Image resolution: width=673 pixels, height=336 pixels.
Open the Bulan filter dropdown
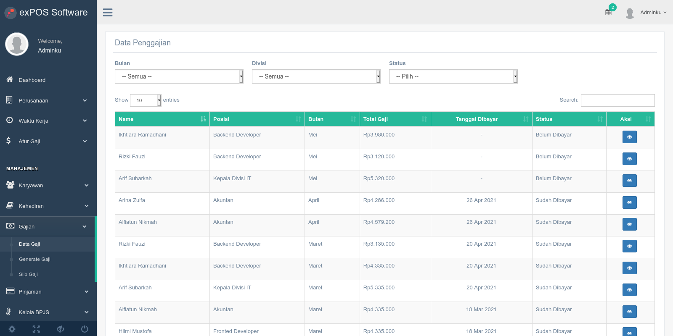point(179,76)
